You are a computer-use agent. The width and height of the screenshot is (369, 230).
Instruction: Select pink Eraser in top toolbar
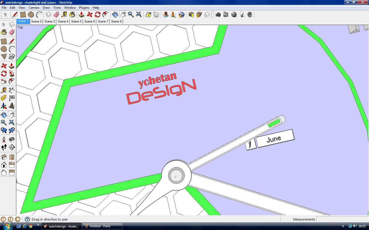(x=56, y=15)
